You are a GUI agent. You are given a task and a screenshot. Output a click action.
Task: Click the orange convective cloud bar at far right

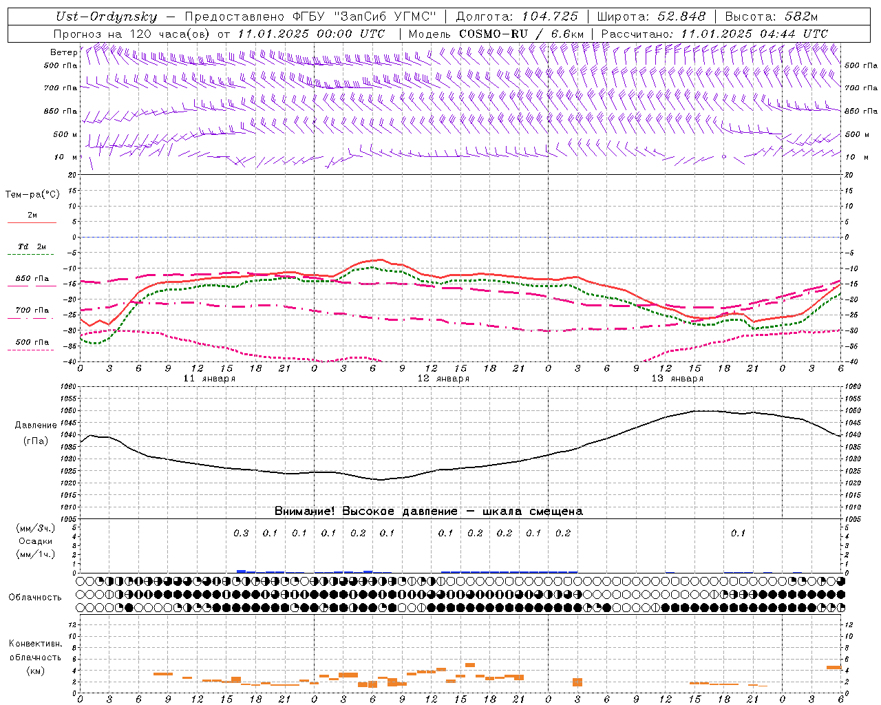pos(834,667)
